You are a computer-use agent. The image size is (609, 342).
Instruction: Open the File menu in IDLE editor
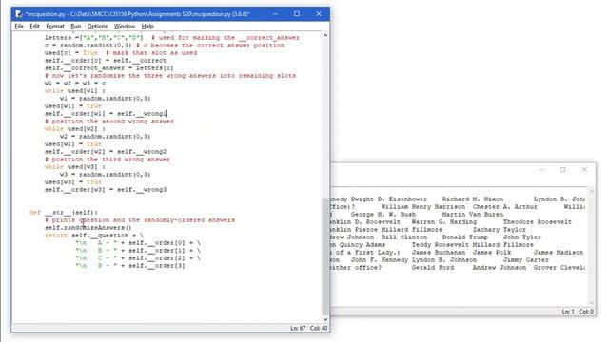[19, 26]
